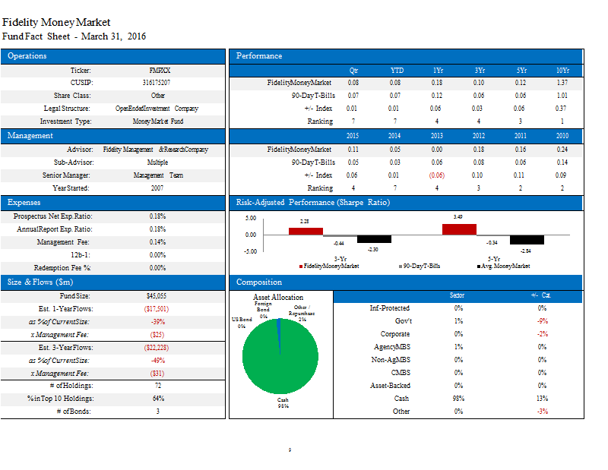Select the CUSIP number 316175207
Viewport: 608px width, 470px height.
point(157,83)
